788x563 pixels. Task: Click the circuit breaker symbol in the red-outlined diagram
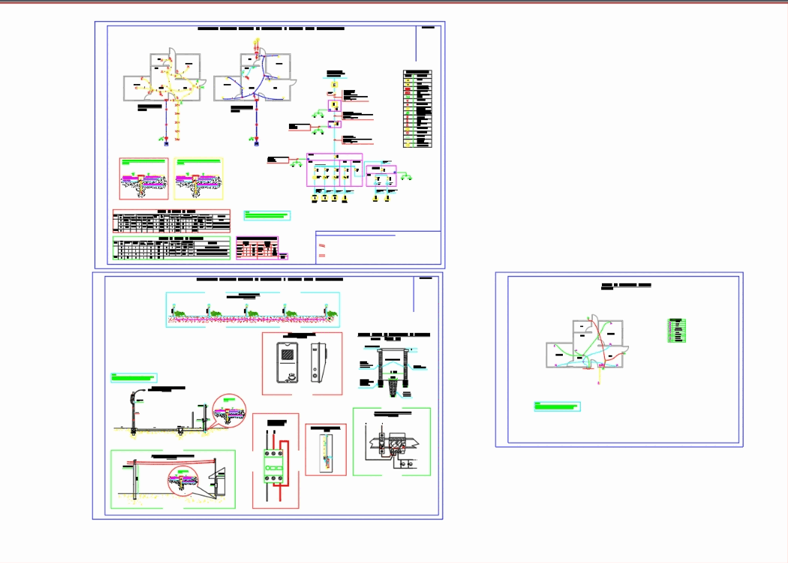pos(274,466)
